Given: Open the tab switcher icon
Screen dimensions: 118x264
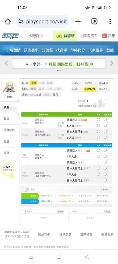Looking at the screenshot, I should (94, 21).
